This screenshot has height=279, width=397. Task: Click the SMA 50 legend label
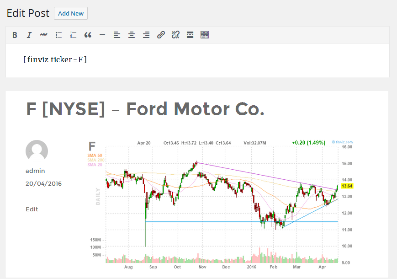(x=95, y=156)
